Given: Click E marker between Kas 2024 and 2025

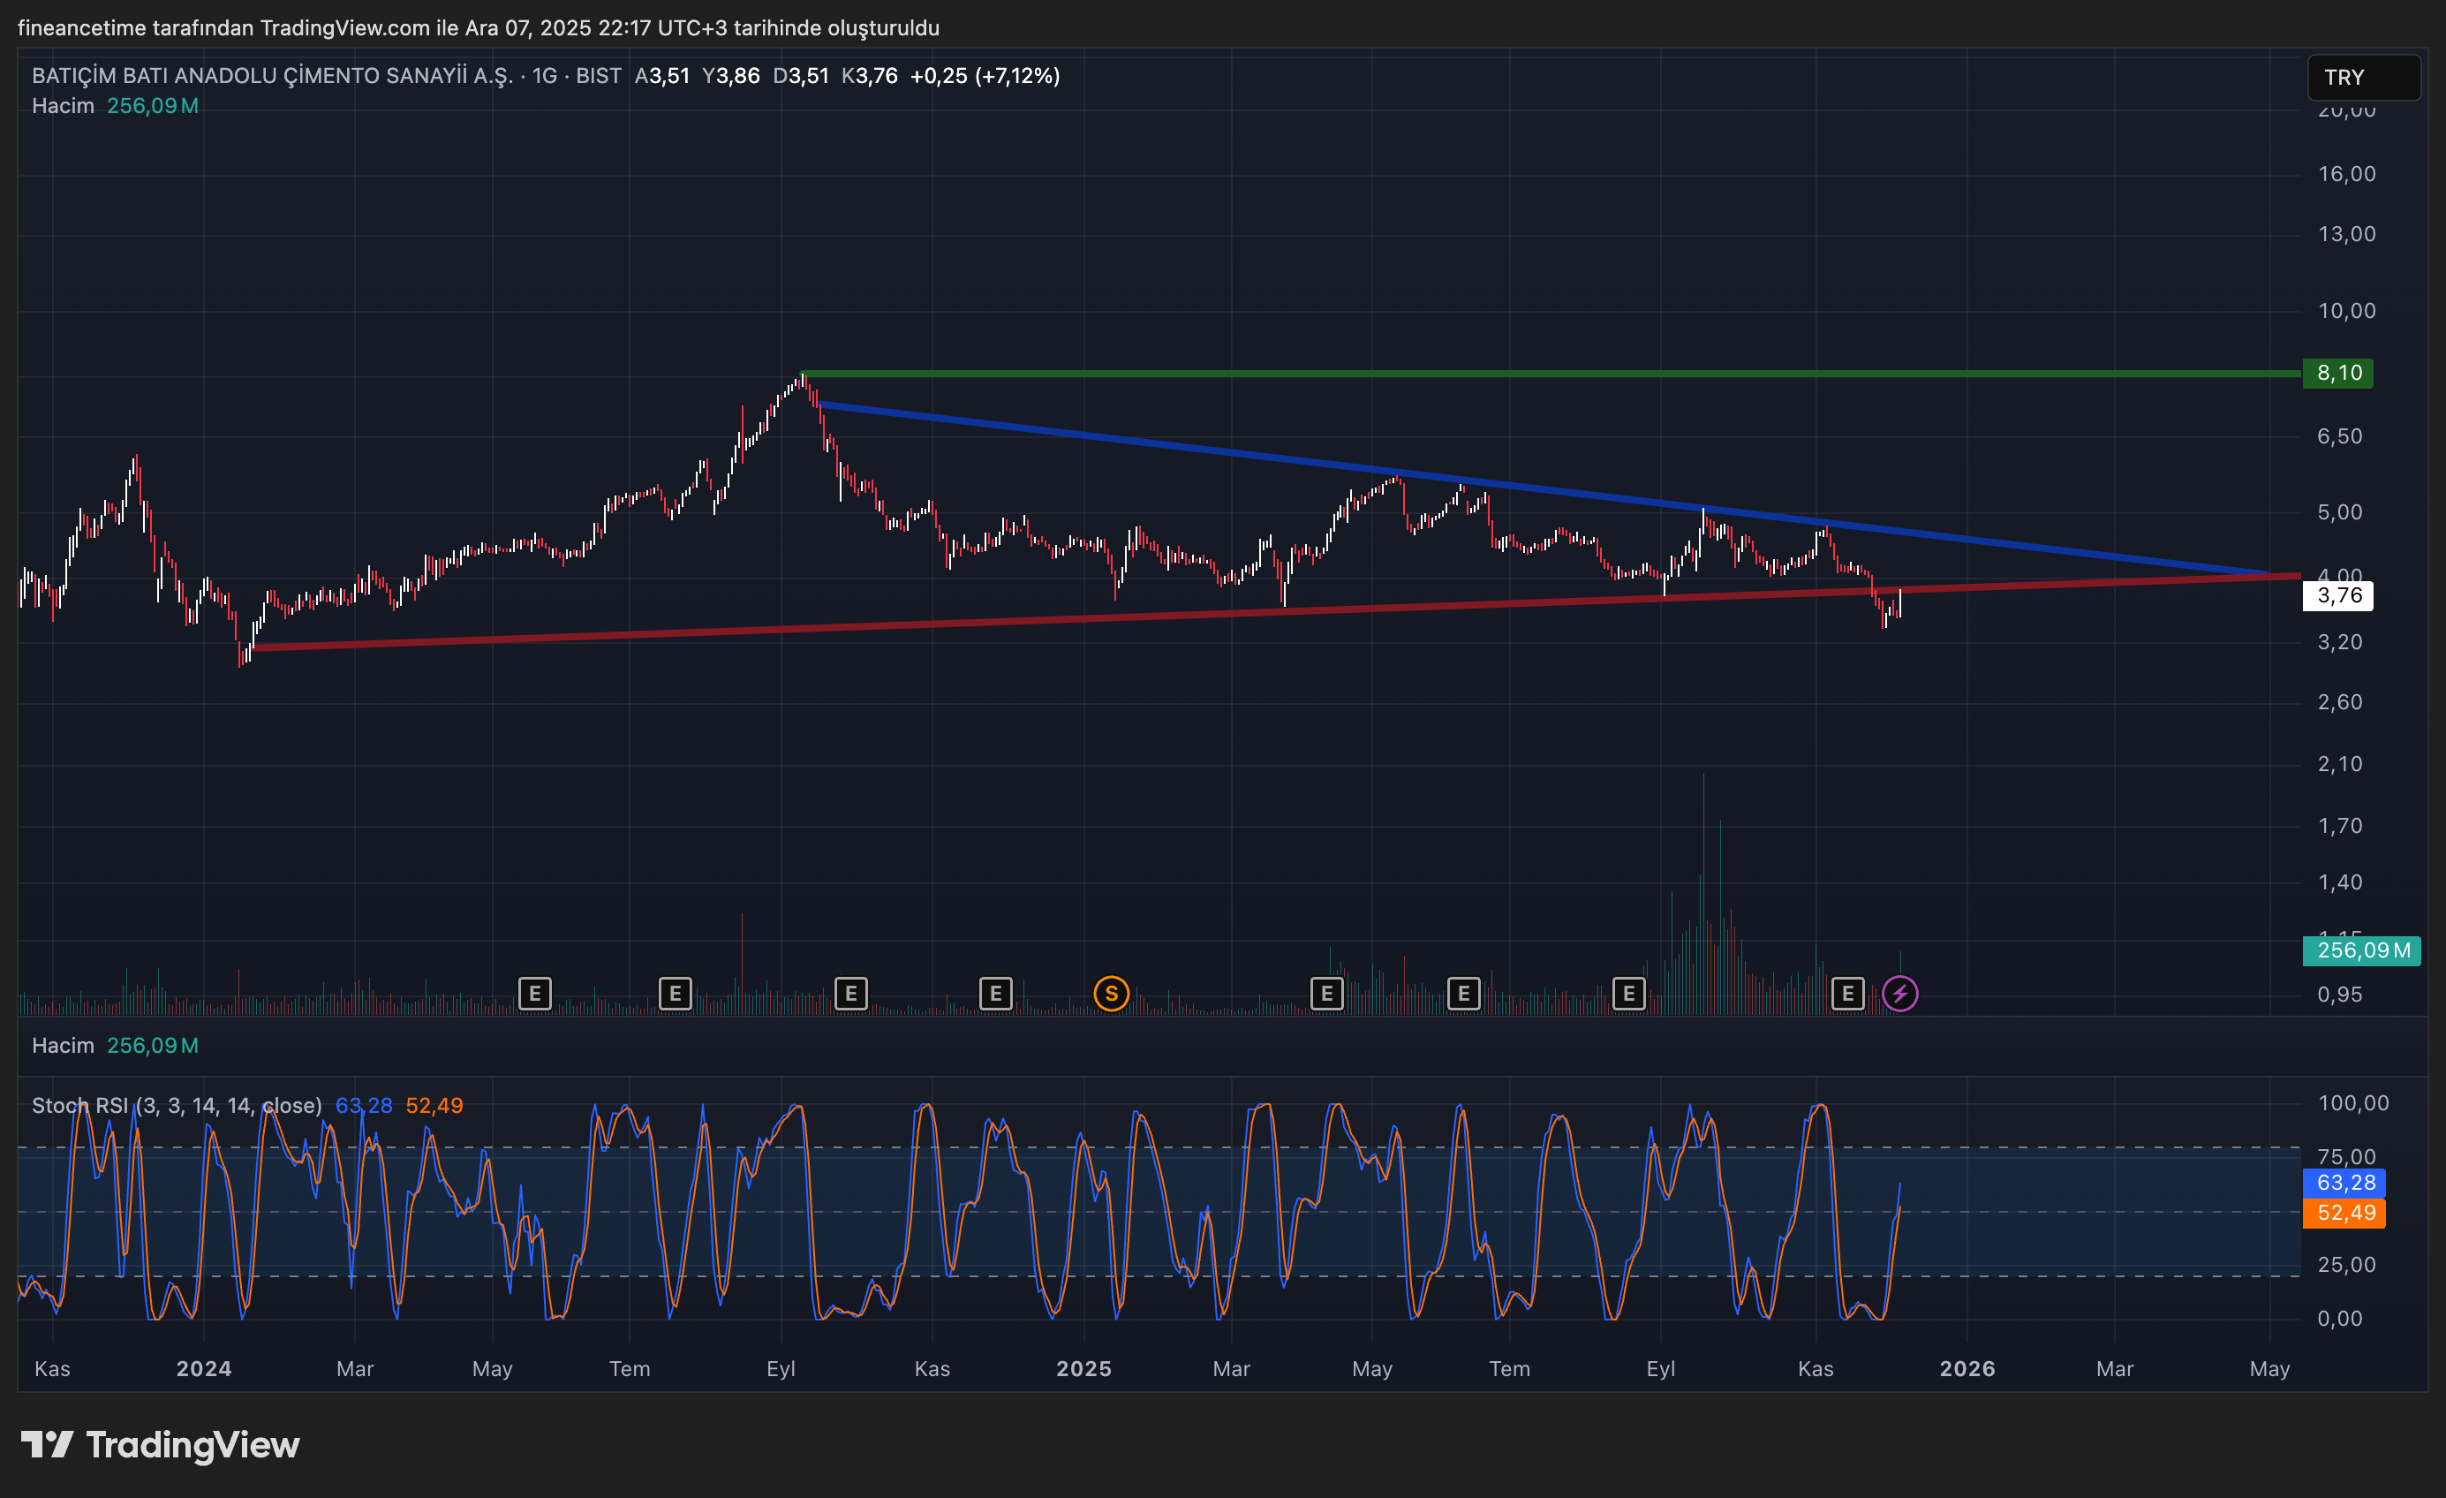Looking at the screenshot, I should pyautogui.click(x=994, y=993).
